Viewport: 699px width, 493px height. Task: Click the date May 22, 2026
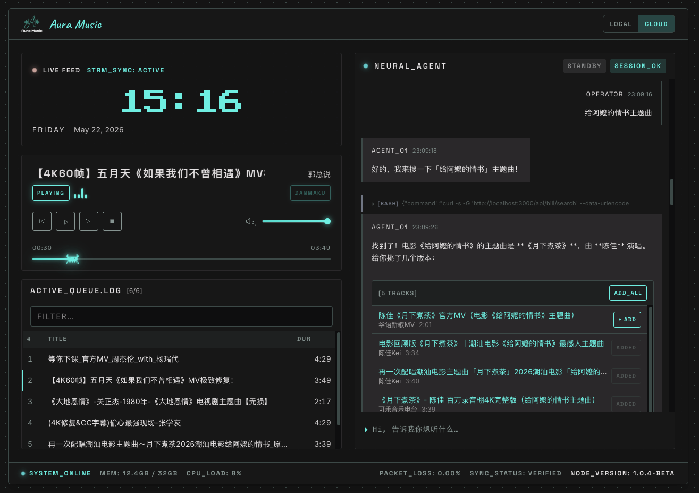(99, 130)
